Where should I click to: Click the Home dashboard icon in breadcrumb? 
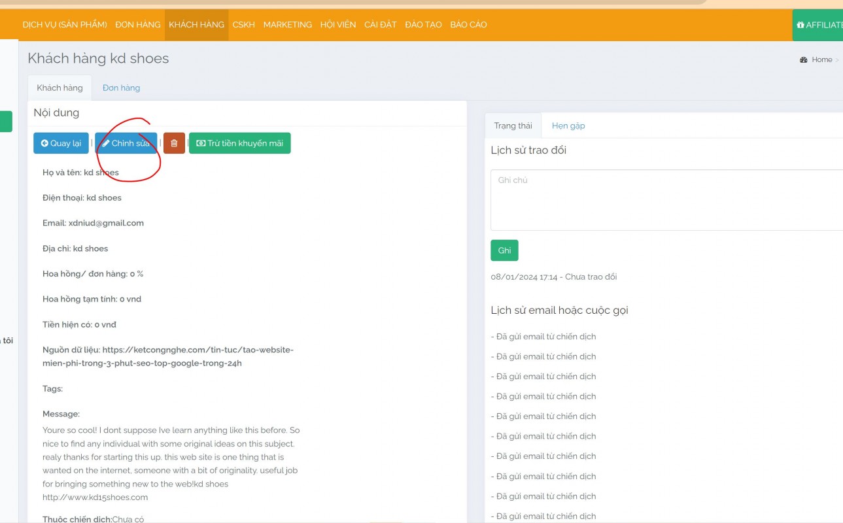(803, 59)
